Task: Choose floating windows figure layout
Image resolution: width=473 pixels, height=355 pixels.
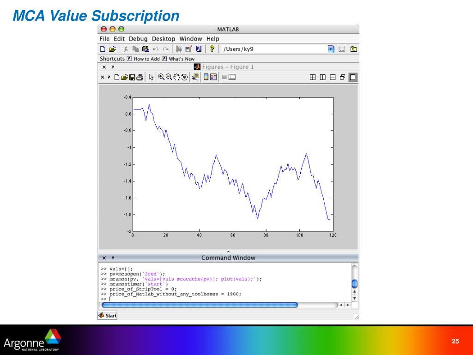Action: 342,77
